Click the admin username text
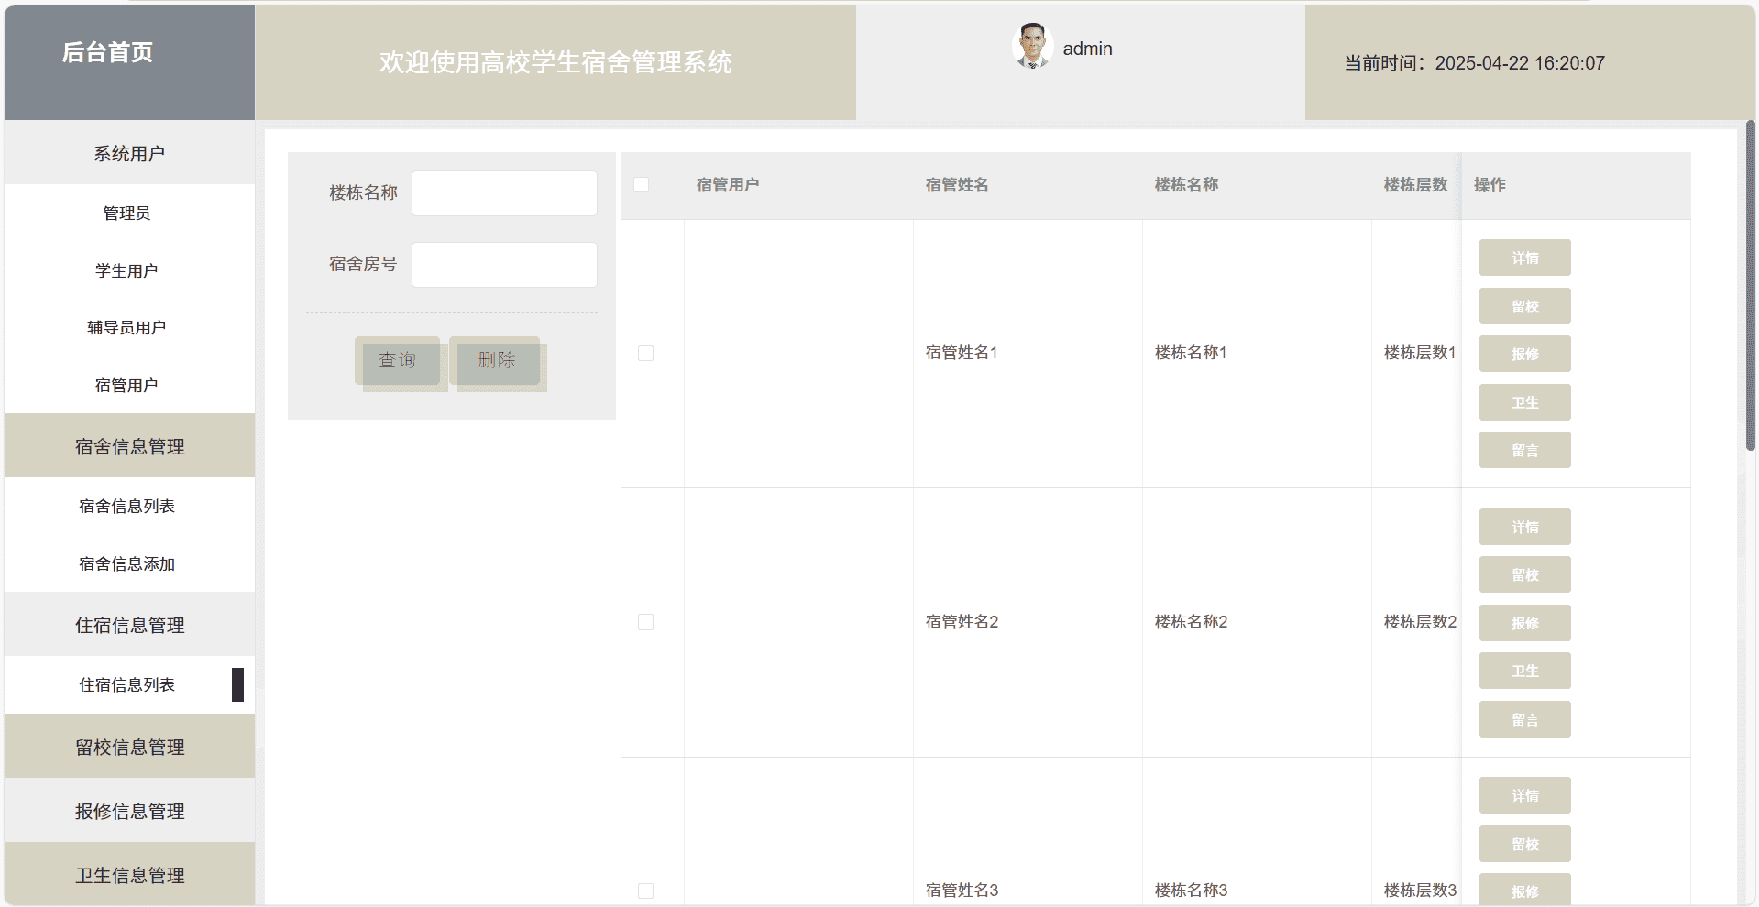 [1087, 49]
